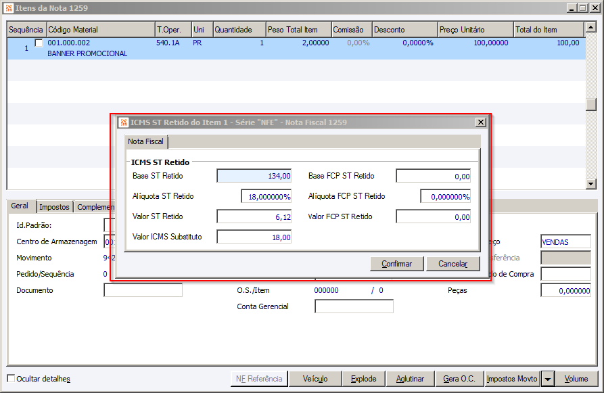This screenshot has width=604, height=393.
Task: Select the BANNER PROMOCIONAL item text
Action: (87, 53)
